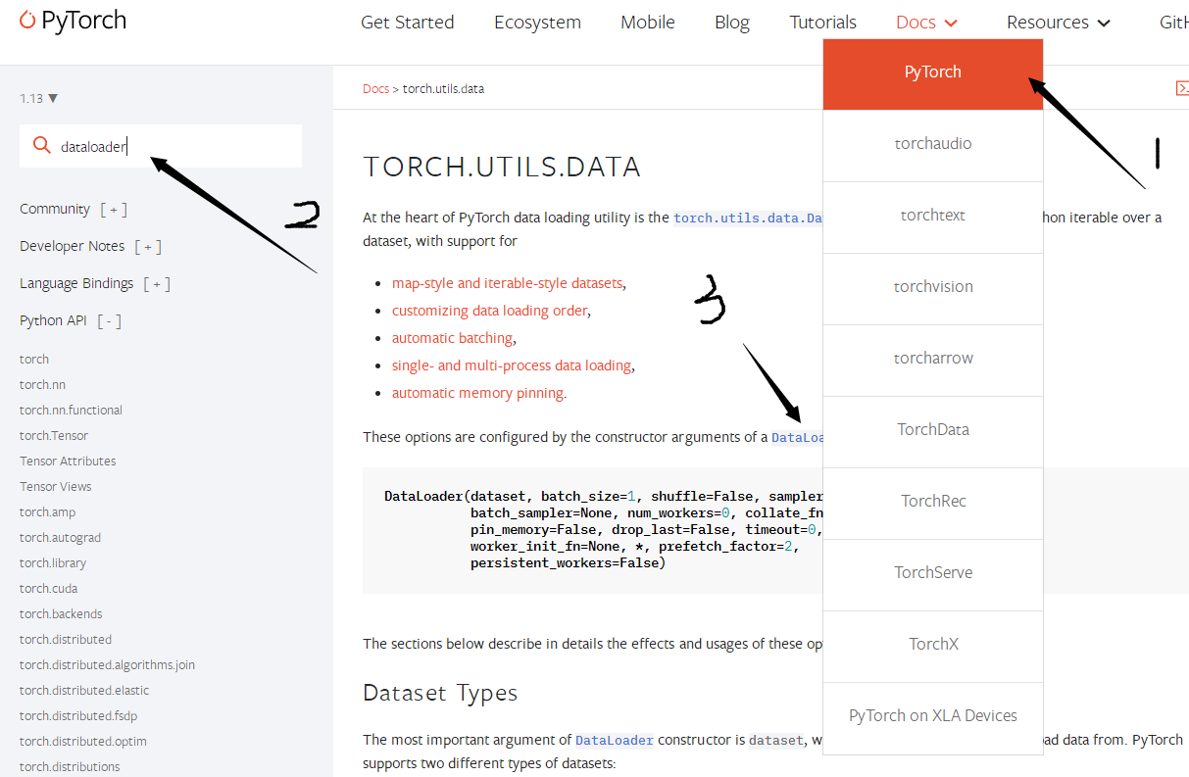
Task: Open Tensor Views in sidebar
Action: [x=56, y=487]
